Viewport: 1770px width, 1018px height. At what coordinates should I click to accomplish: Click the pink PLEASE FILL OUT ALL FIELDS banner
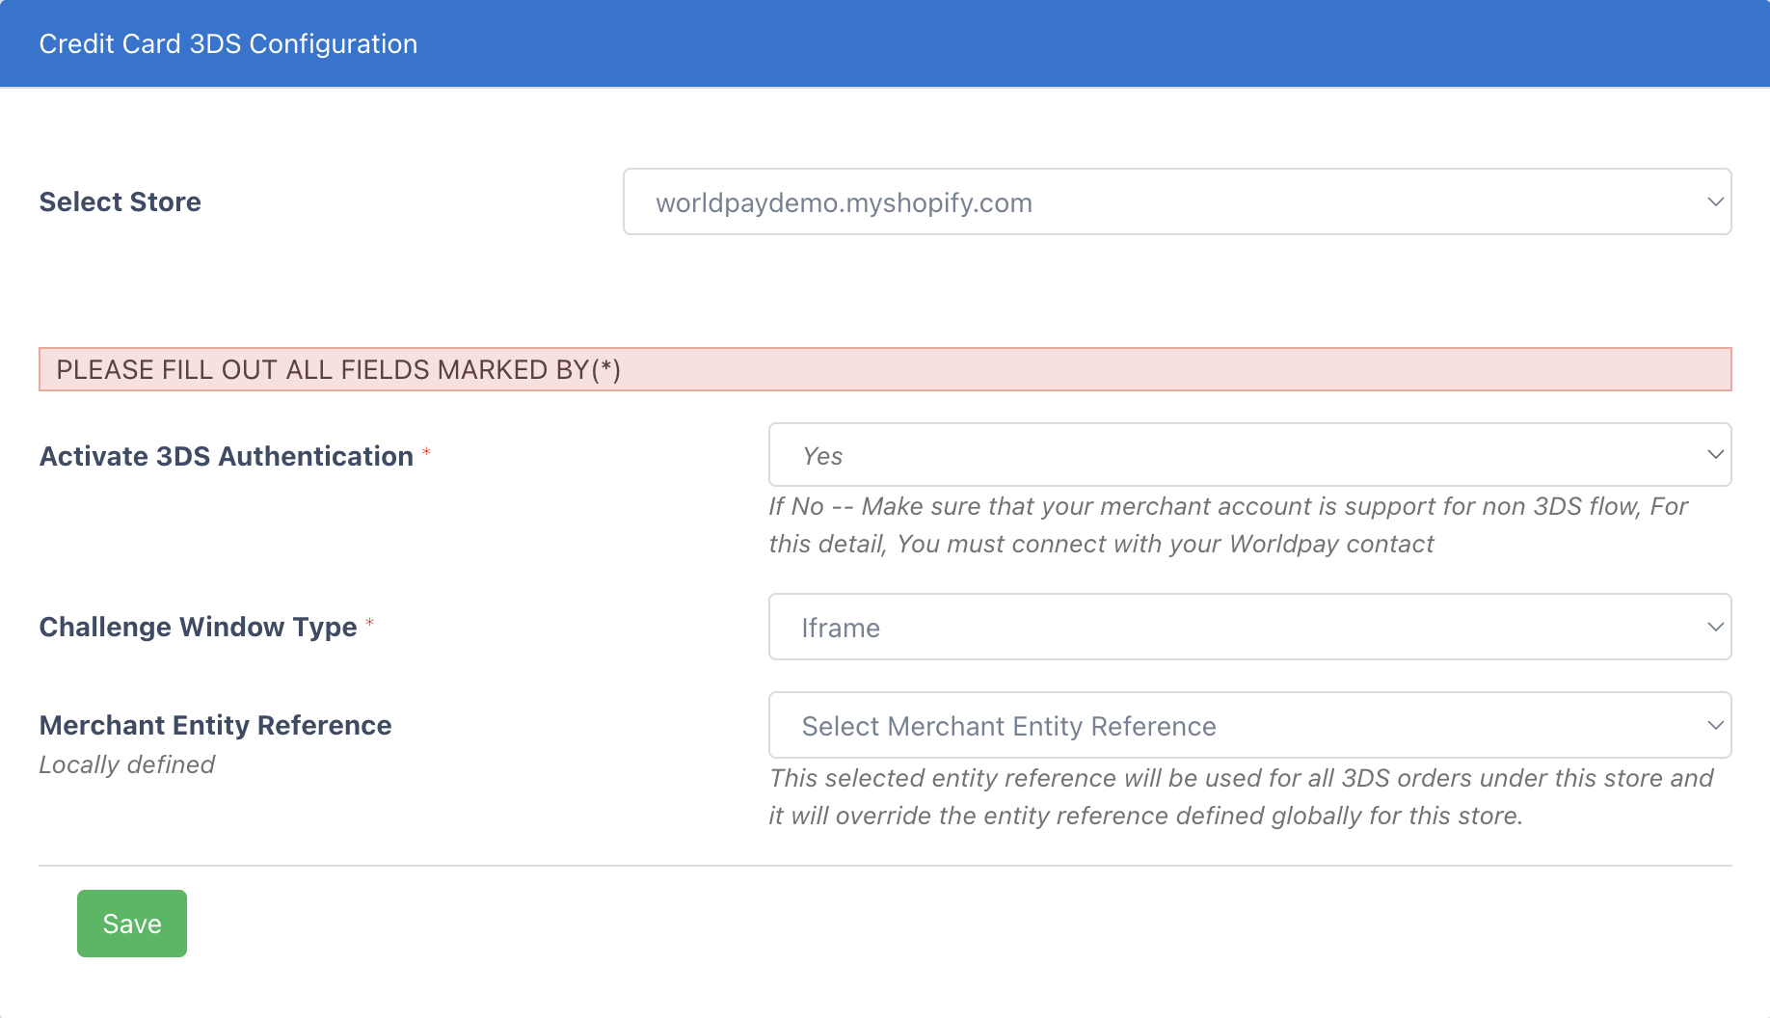coord(884,370)
